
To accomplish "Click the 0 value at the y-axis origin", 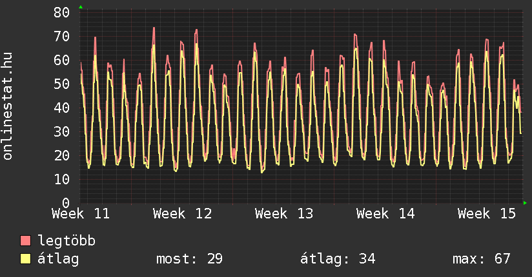I will click(66, 203).
